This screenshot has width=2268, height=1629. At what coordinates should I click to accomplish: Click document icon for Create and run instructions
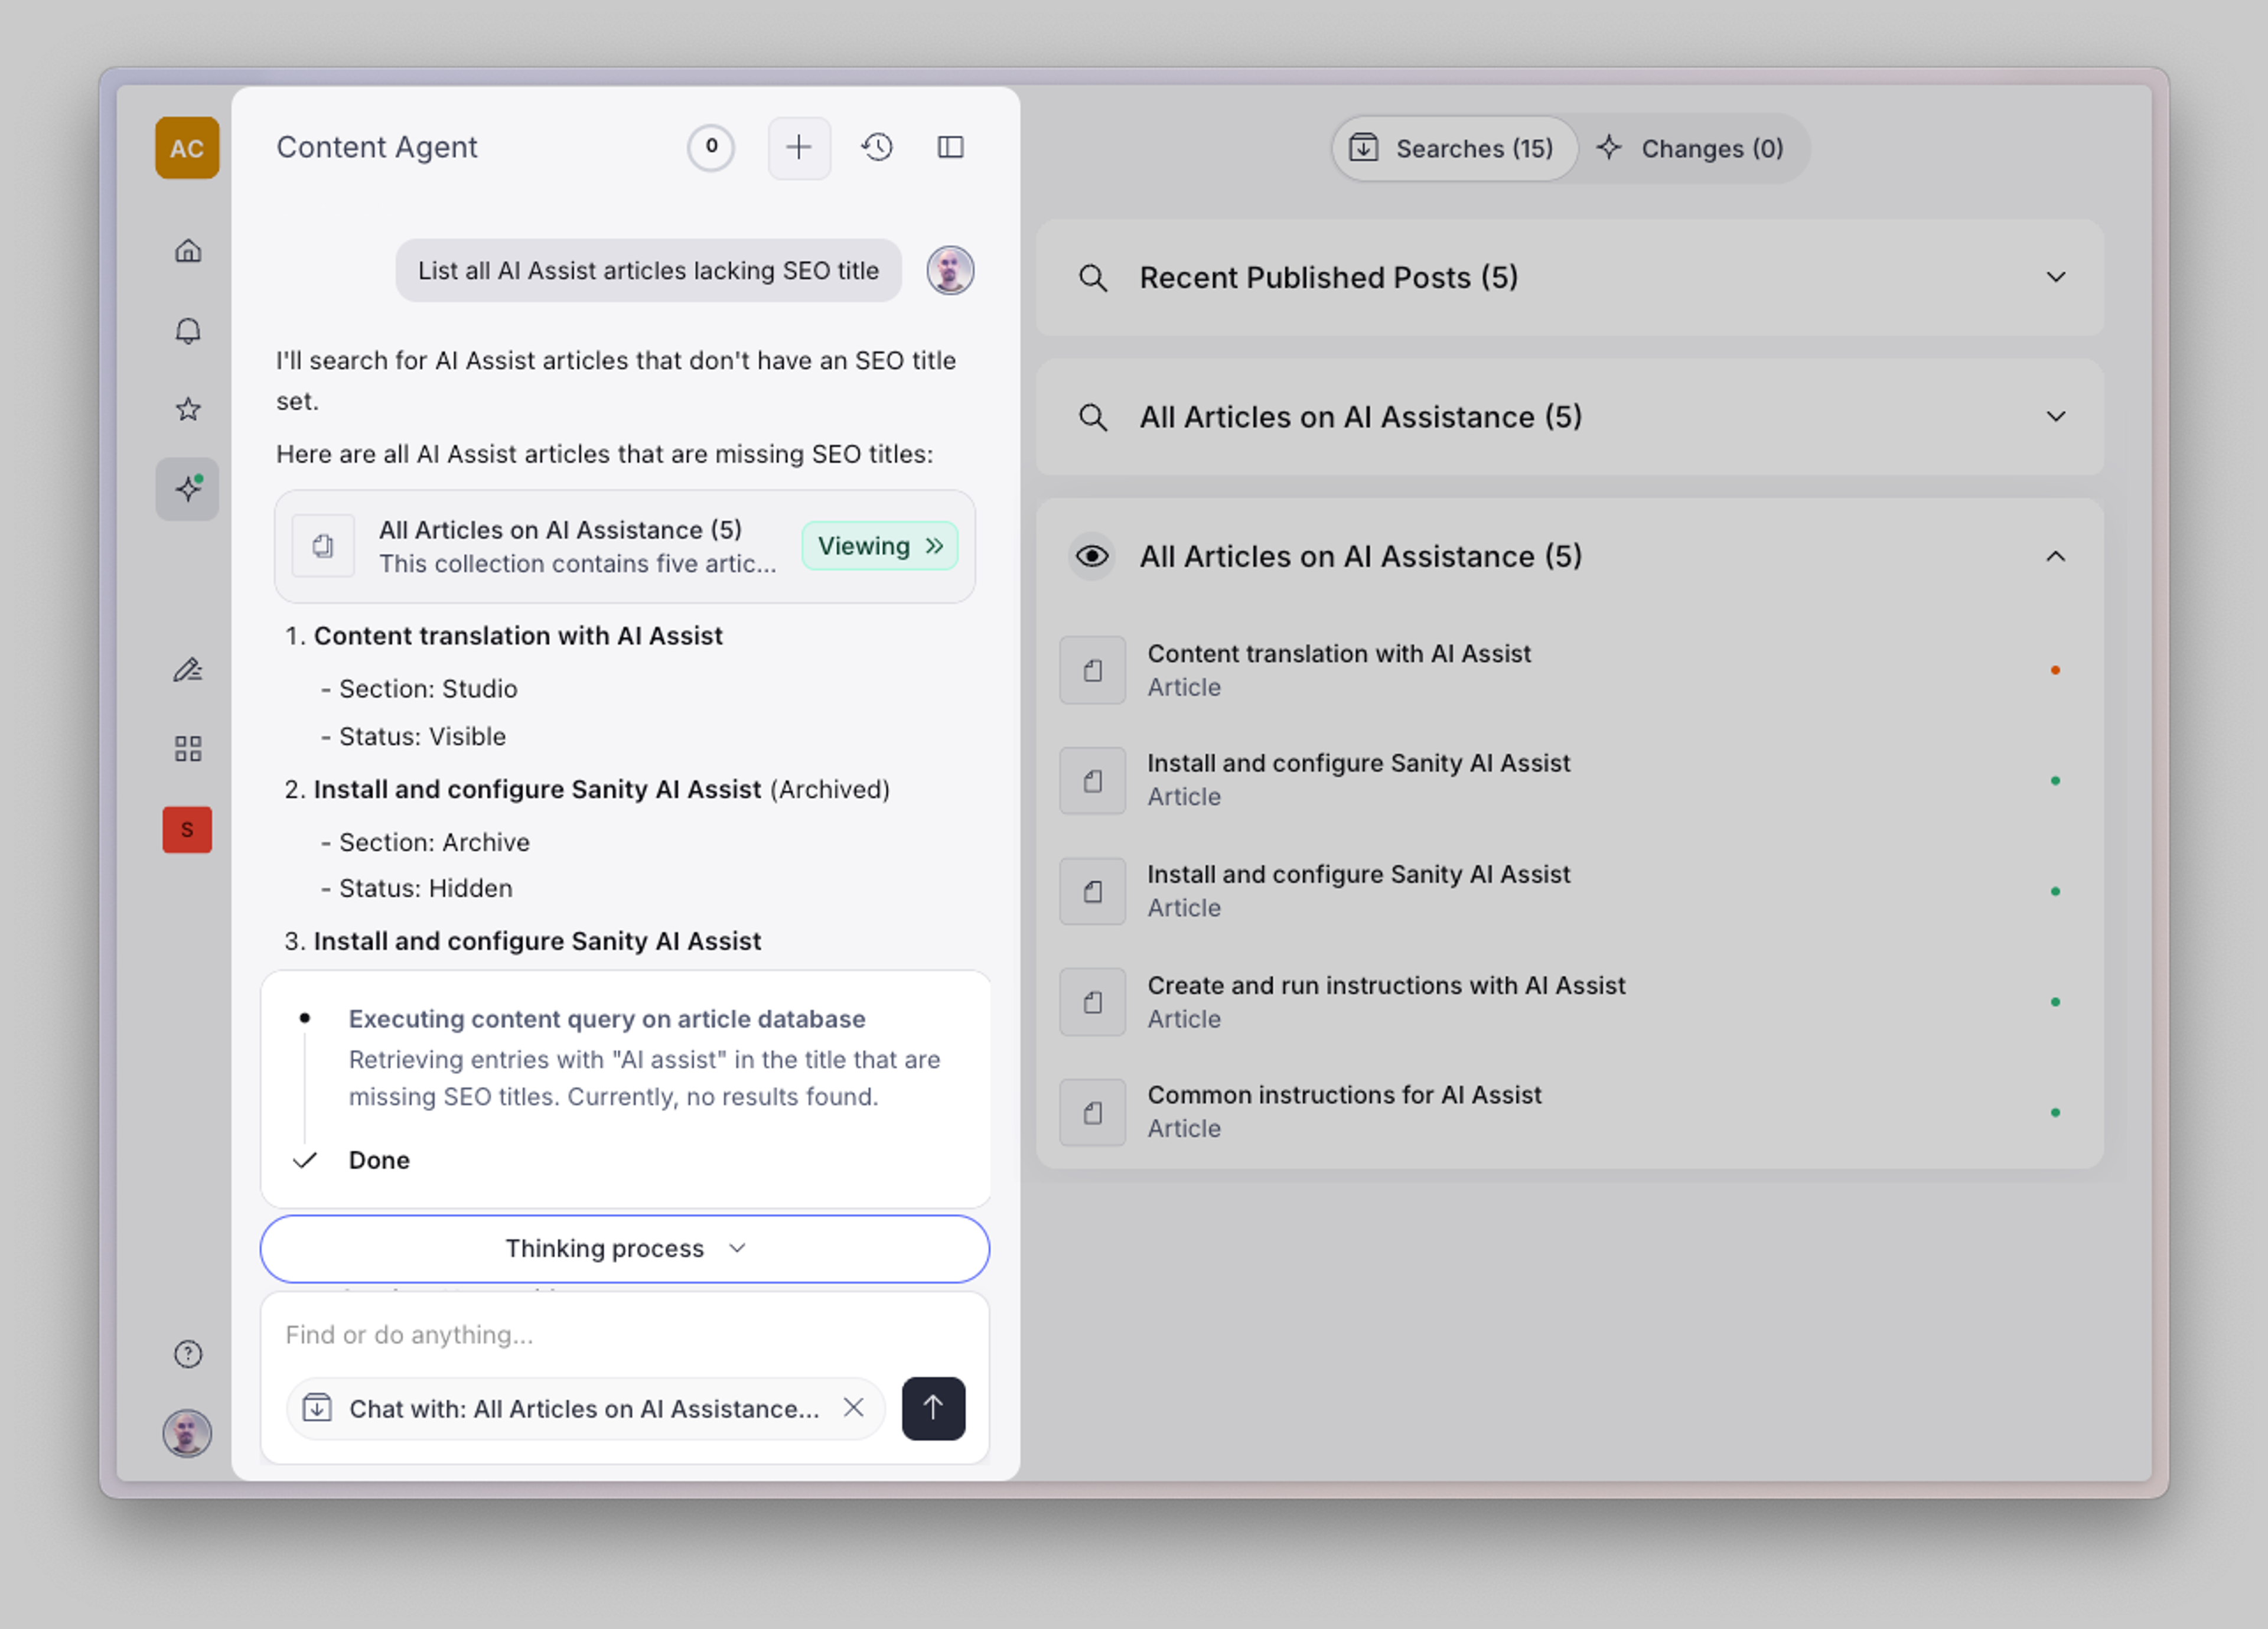tap(1093, 1002)
